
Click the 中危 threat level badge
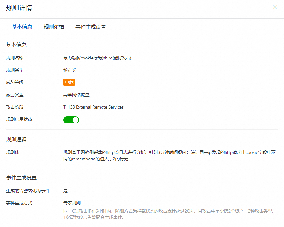(69, 82)
